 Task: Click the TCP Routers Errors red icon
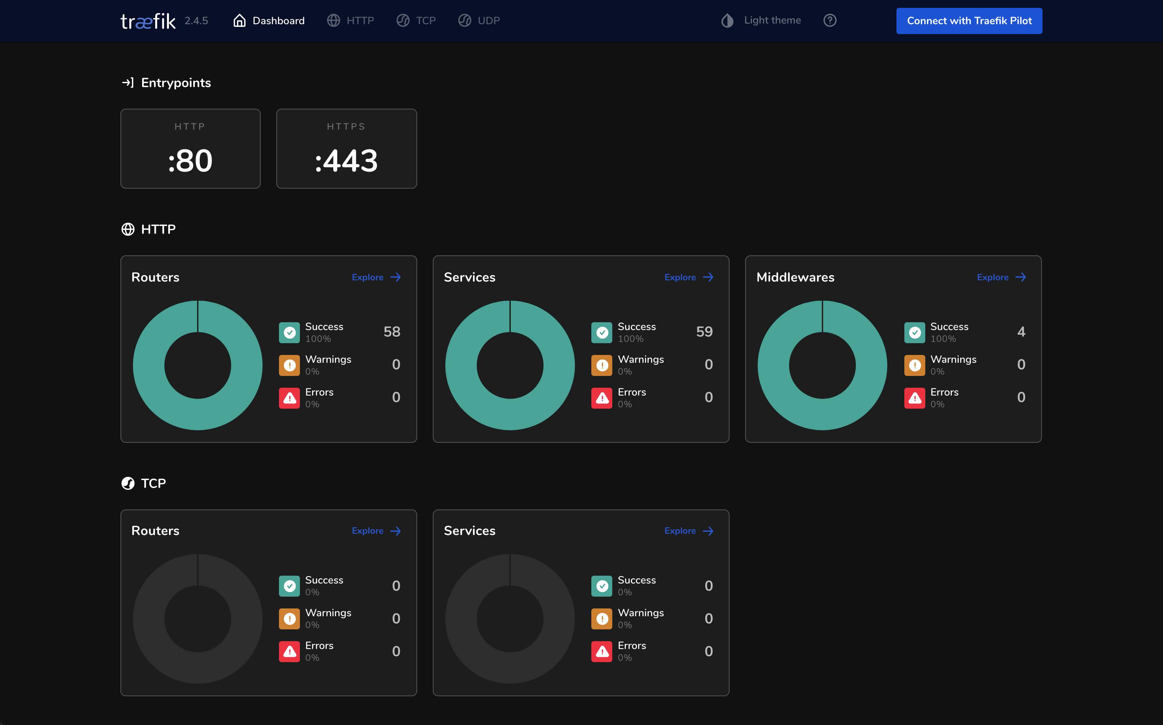289,651
